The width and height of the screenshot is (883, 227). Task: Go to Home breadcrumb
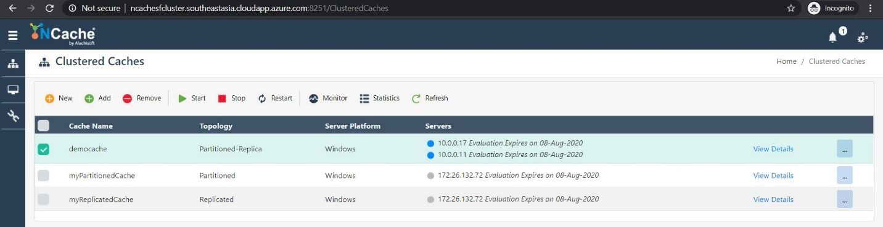[x=786, y=62]
